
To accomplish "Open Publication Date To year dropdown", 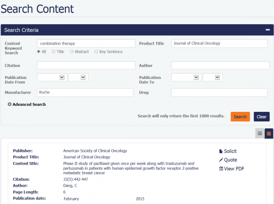I will click(x=212, y=78).
